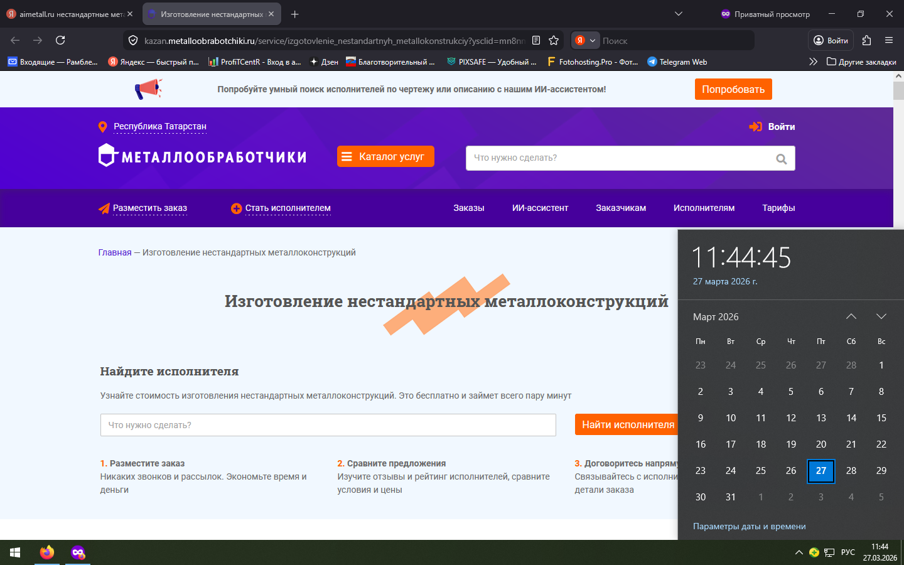The width and height of the screenshot is (904, 565).
Task: Focus the Найдите исполнителя input field
Action: (328, 425)
